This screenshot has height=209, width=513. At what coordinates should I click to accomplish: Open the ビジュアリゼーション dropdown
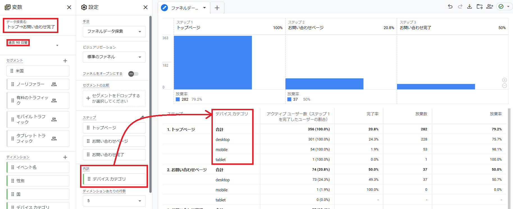[x=114, y=57]
